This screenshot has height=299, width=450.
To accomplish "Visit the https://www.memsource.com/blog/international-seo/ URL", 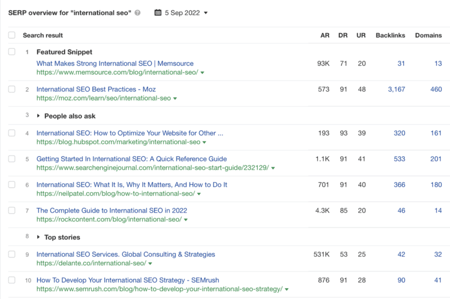I will point(117,73).
